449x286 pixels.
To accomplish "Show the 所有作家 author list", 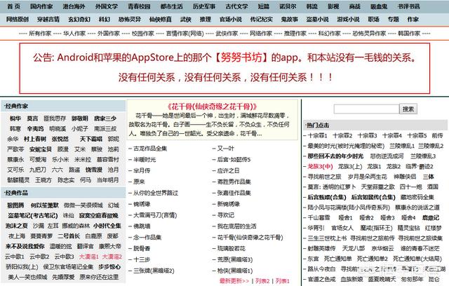I will 40,34.
